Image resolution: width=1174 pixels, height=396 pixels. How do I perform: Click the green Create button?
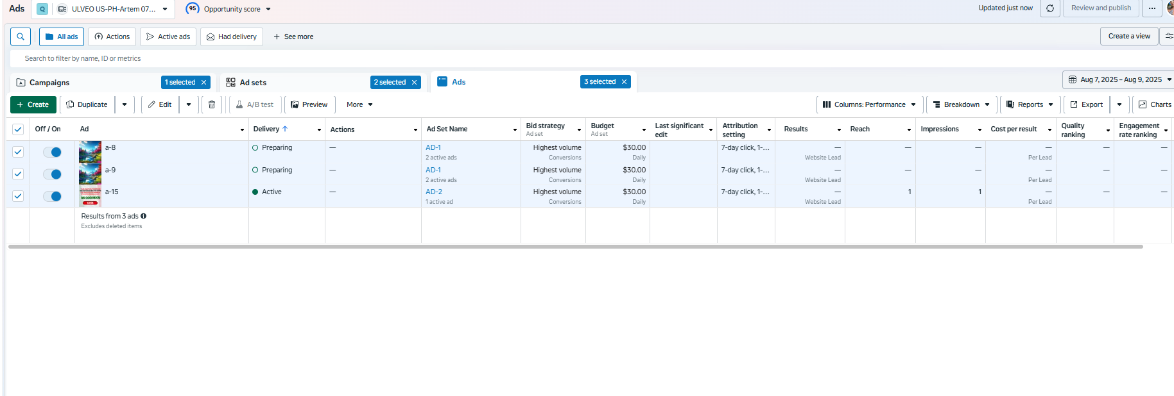(x=33, y=104)
